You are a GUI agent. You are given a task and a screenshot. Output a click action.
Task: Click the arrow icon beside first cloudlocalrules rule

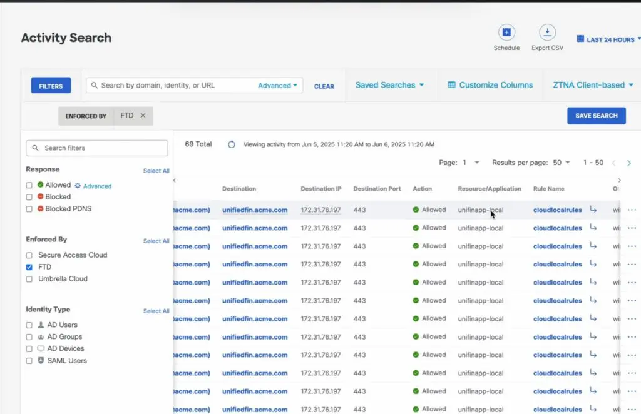click(x=593, y=210)
